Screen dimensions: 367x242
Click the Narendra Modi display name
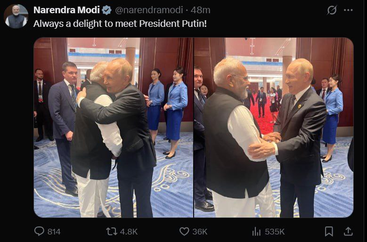pyautogui.click(x=66, y=10)
